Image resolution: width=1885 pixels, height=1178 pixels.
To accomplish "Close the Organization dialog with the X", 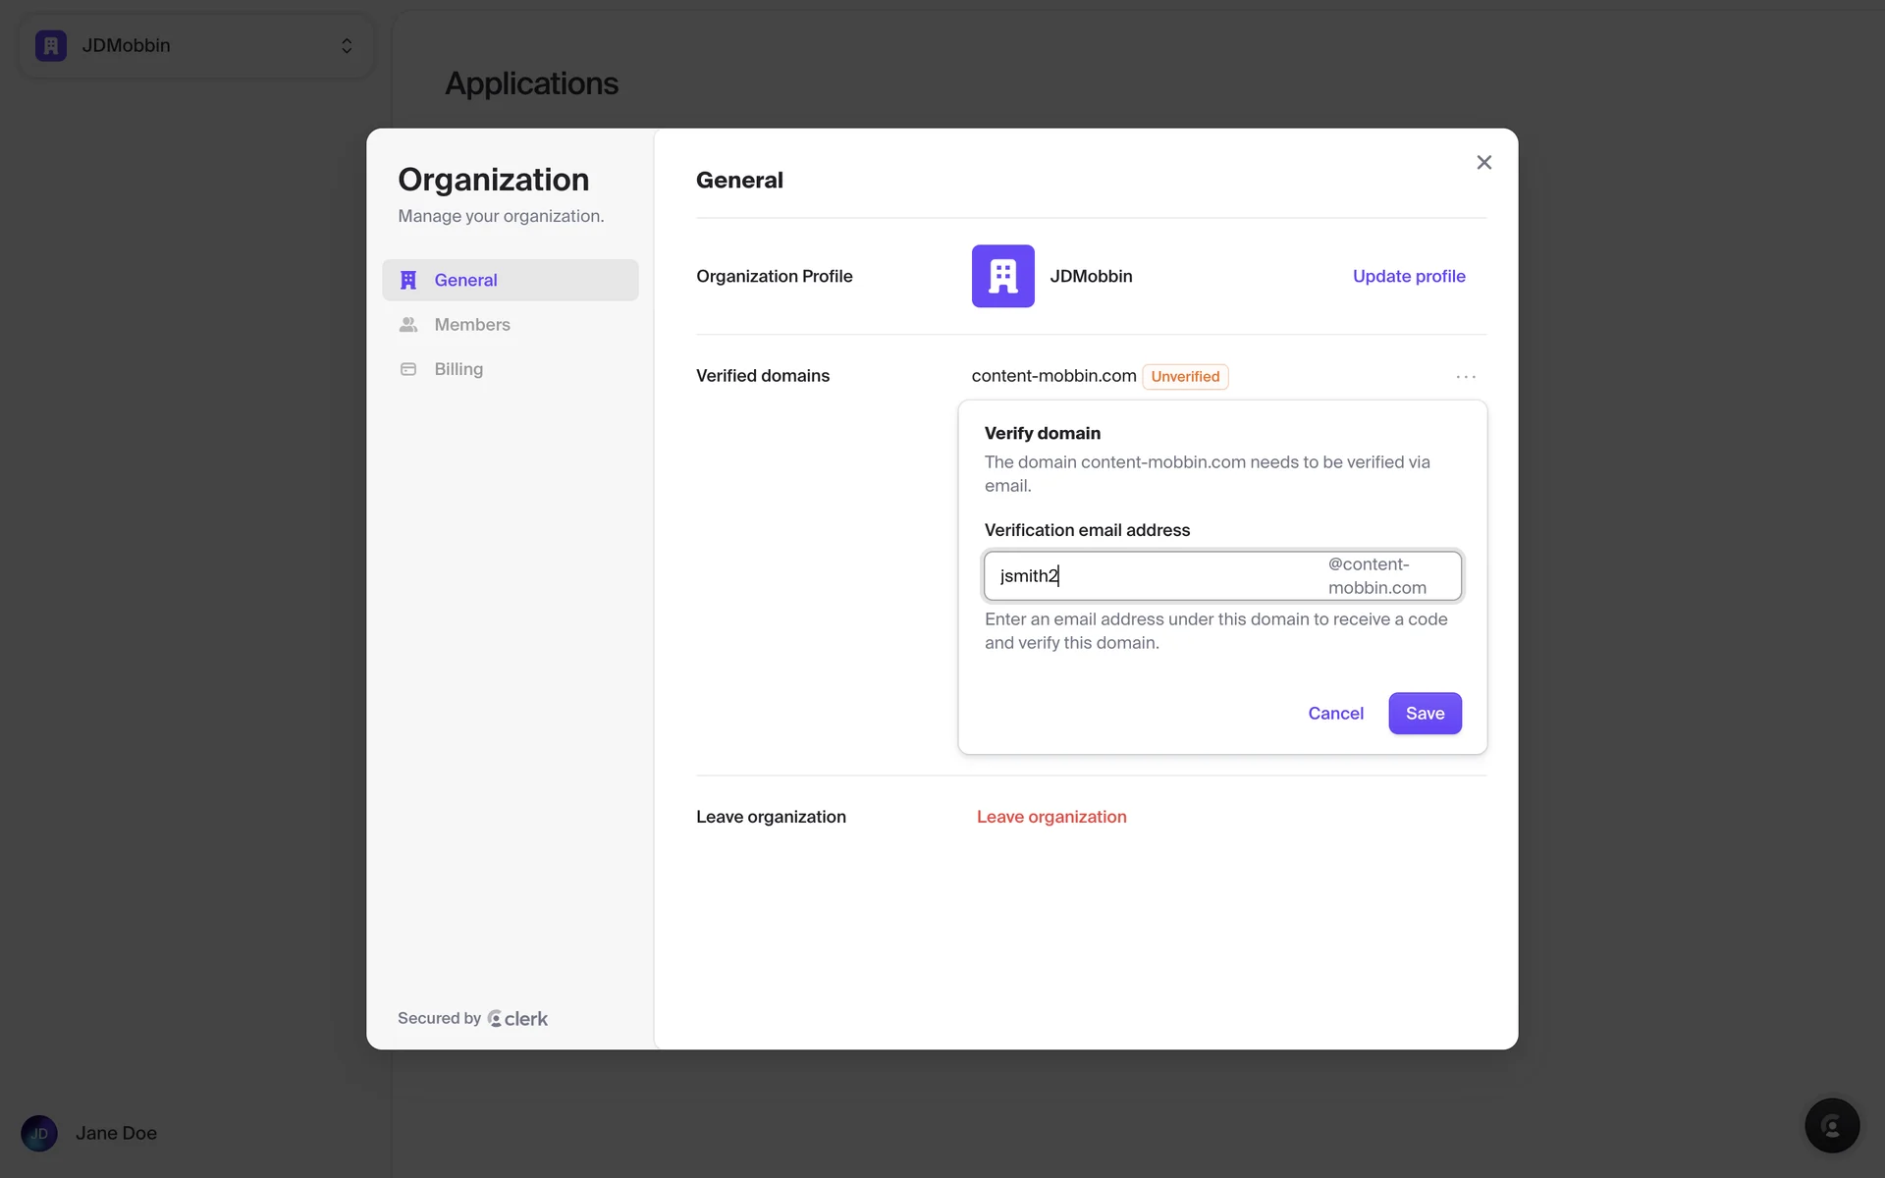I will tap(1483, 163).
